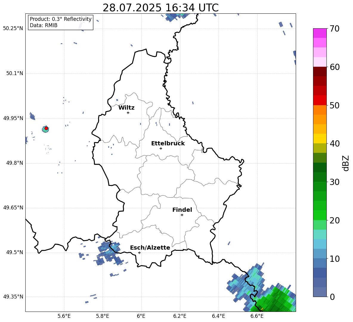353x322 pixels.
Task: Click the Findel city label
Action: tap(182, 210)
